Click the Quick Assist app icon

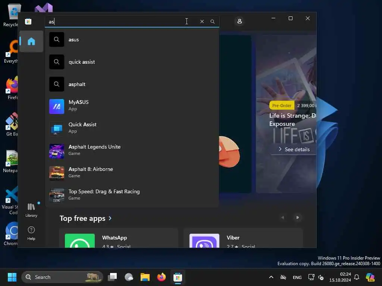click(x=57, y=129)
